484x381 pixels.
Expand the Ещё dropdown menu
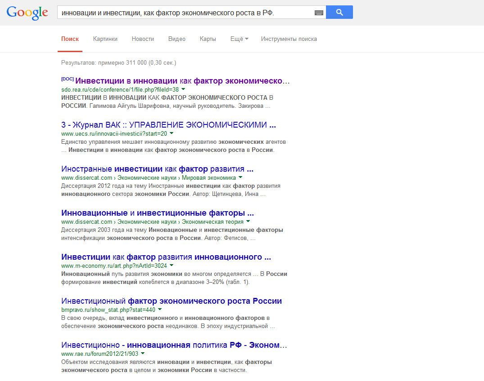click(x=239, y=39)
